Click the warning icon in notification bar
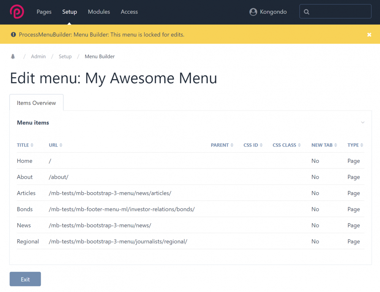The width and height of the screenshot is (380, 292). pos(13,35)
